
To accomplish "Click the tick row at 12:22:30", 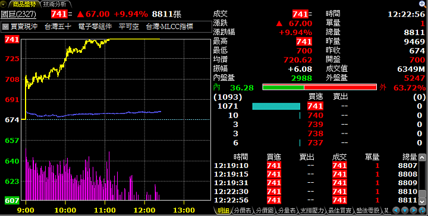I will point(316,192).
